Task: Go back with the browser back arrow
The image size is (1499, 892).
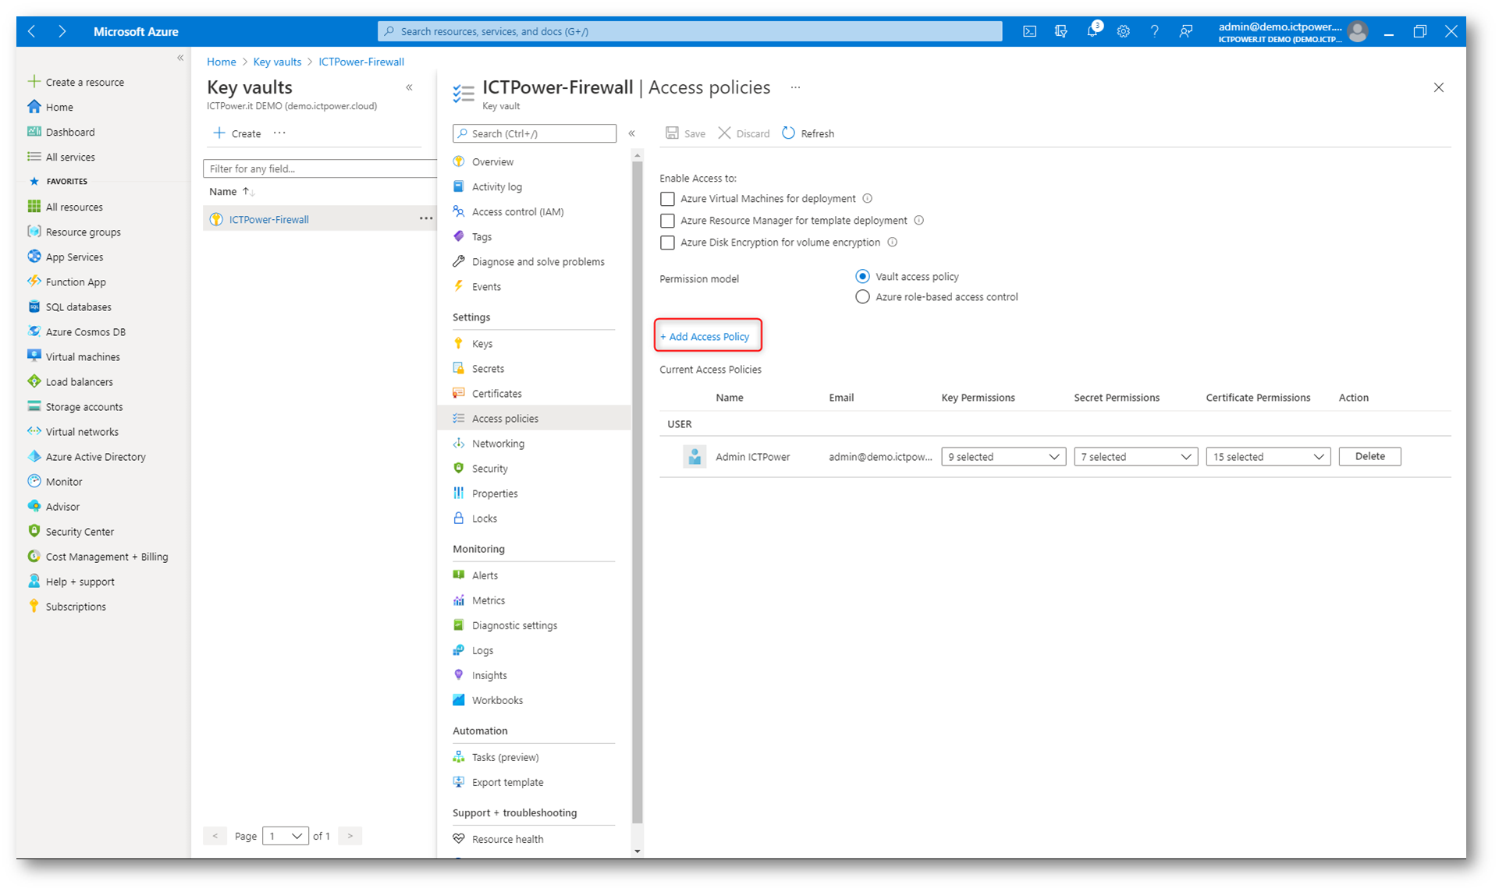Action: coord(32,31)
